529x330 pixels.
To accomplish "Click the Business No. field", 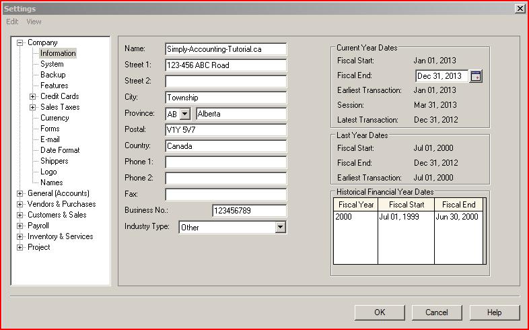I will tap(249, 211).
